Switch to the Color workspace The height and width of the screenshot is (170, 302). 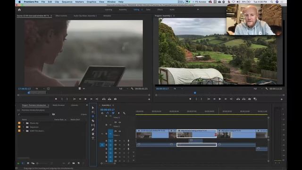tap(148, 9)
